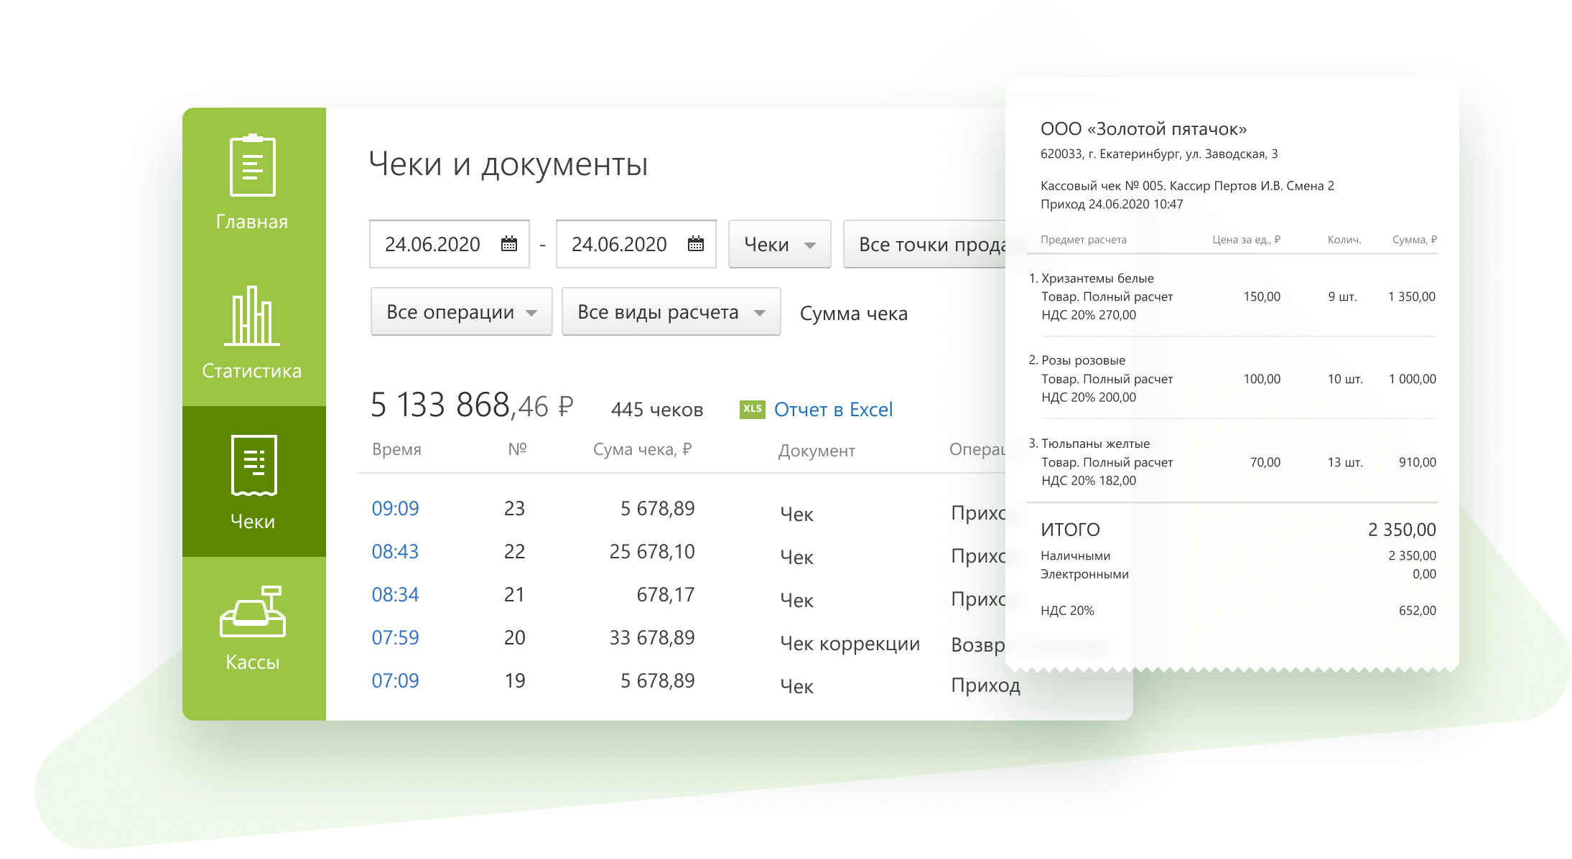The width and height of the screenshot is (1572, 859).
Task: Click the Отчет в Excel link
Action: pyautogui.click(x=833, y=409)
